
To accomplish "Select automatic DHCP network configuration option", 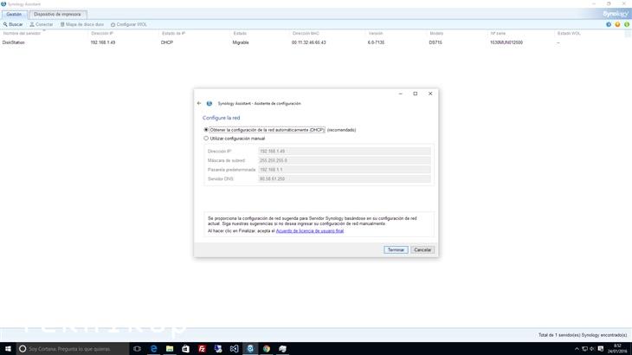I will [x=206, y=130].
